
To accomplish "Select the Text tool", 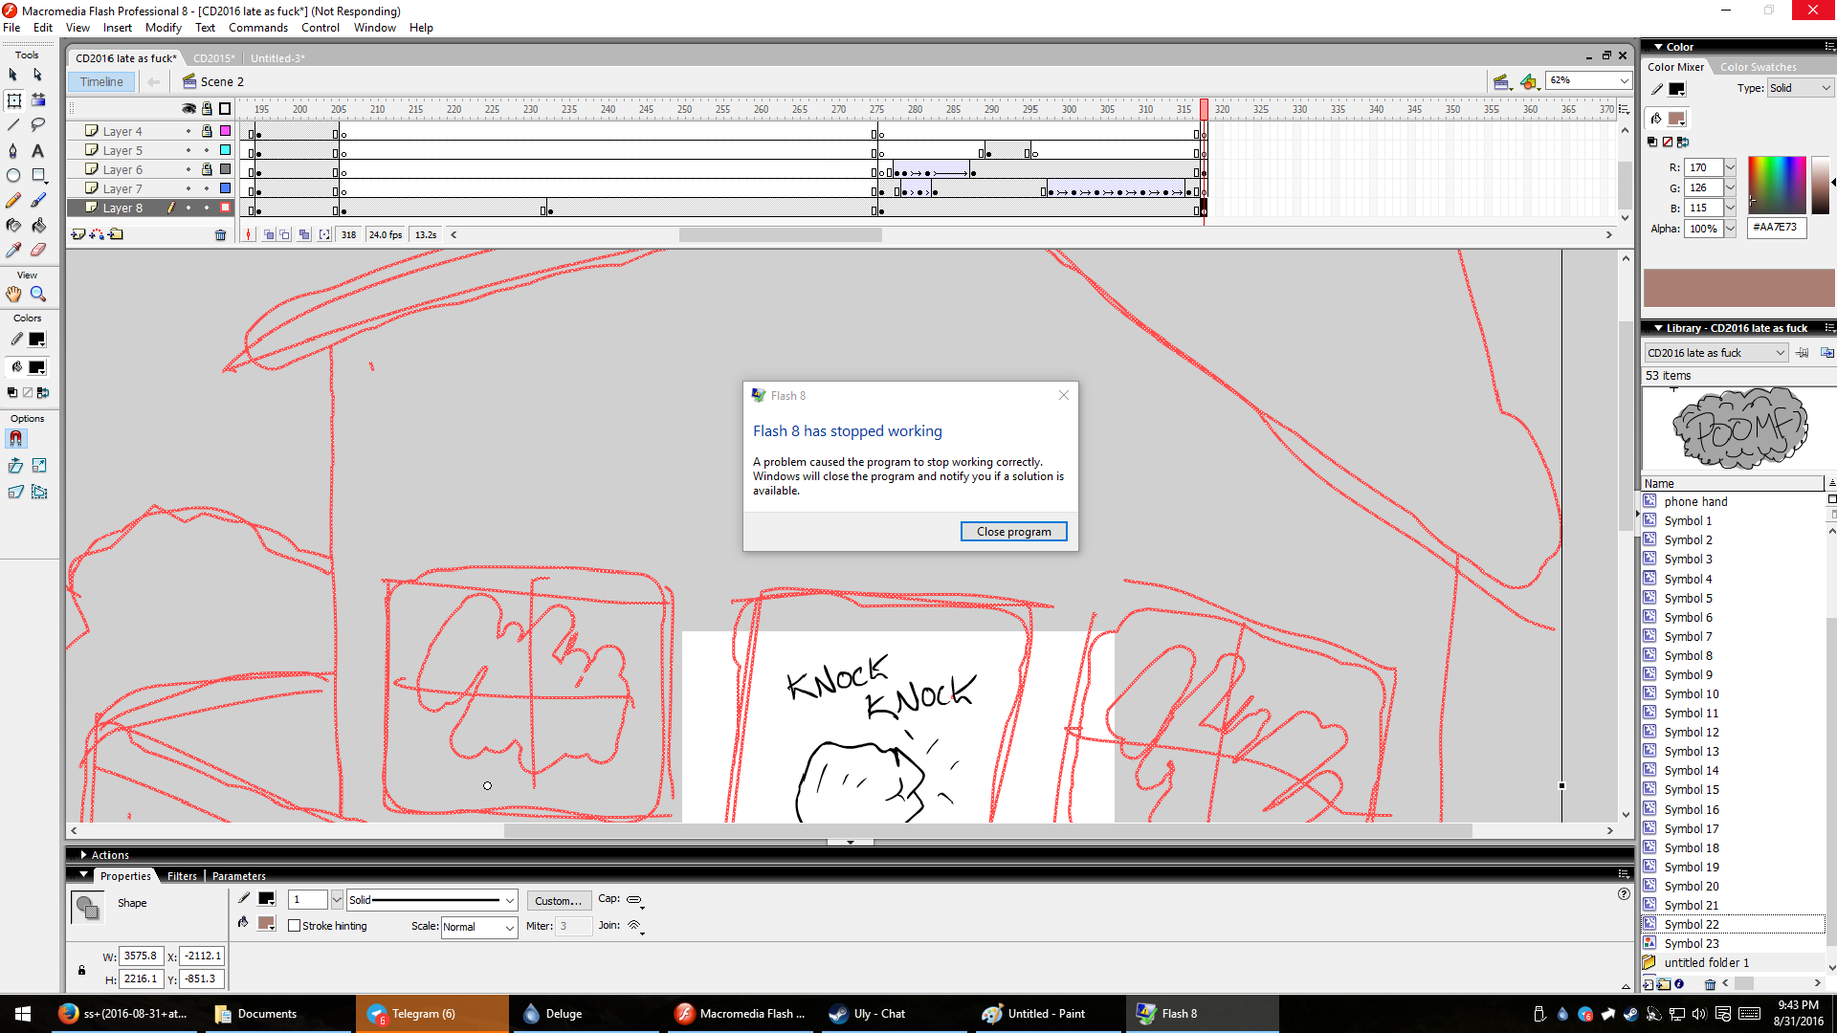I will (x=38, y=151).
